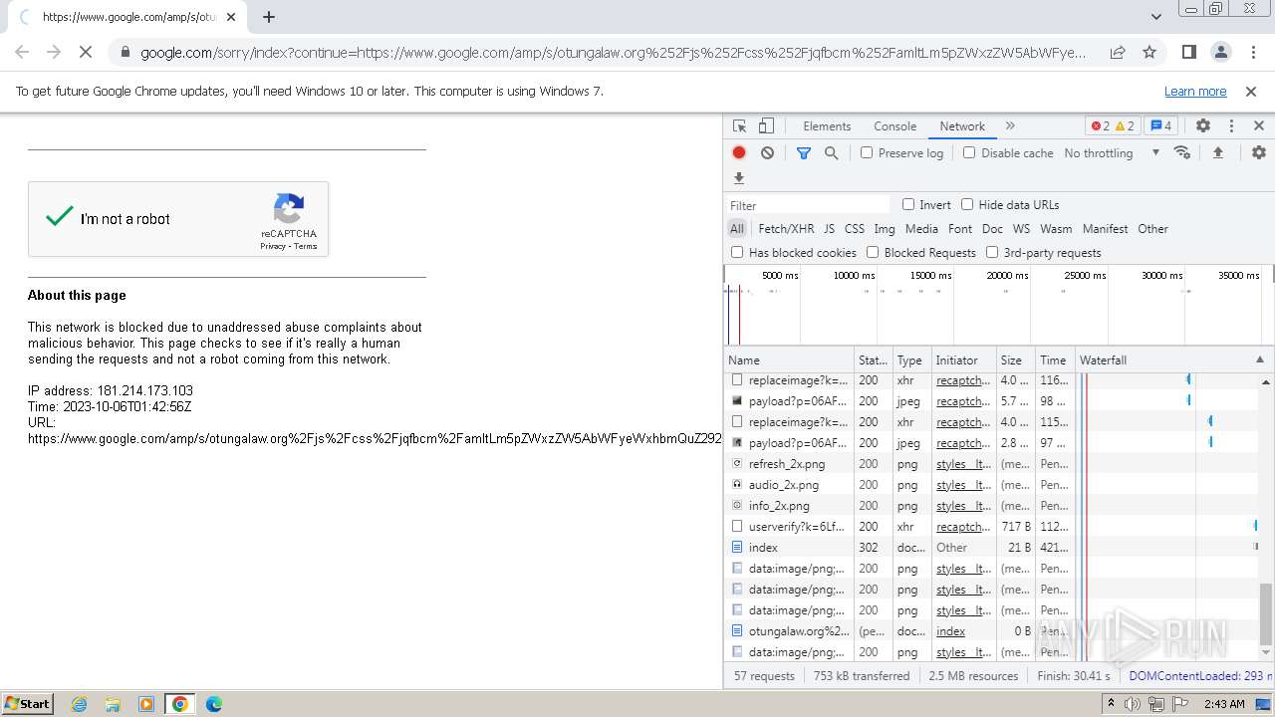This screenshot has width=1275, height=717.
Task: Dismiss the Chrome update infobar
Action: tap(1251, 91)
